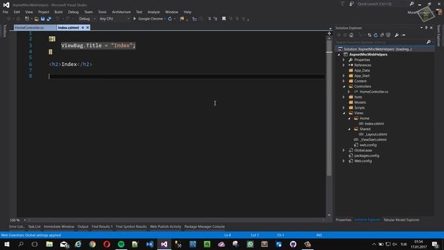Click the Solution Explorer Home icon
Viewport: 444px width, 250px height.
351,35
